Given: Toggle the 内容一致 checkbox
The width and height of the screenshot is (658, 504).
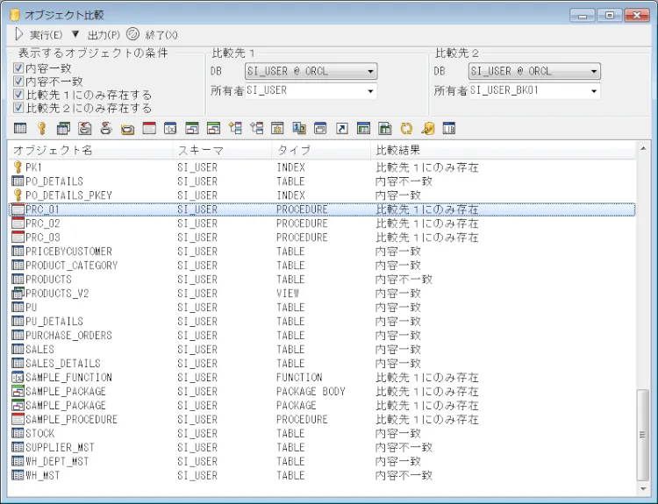Looking at the screenshot, I should (18, 67).
